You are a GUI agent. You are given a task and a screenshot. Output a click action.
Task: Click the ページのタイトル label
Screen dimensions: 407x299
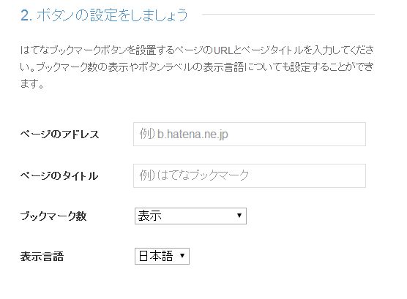59,176
